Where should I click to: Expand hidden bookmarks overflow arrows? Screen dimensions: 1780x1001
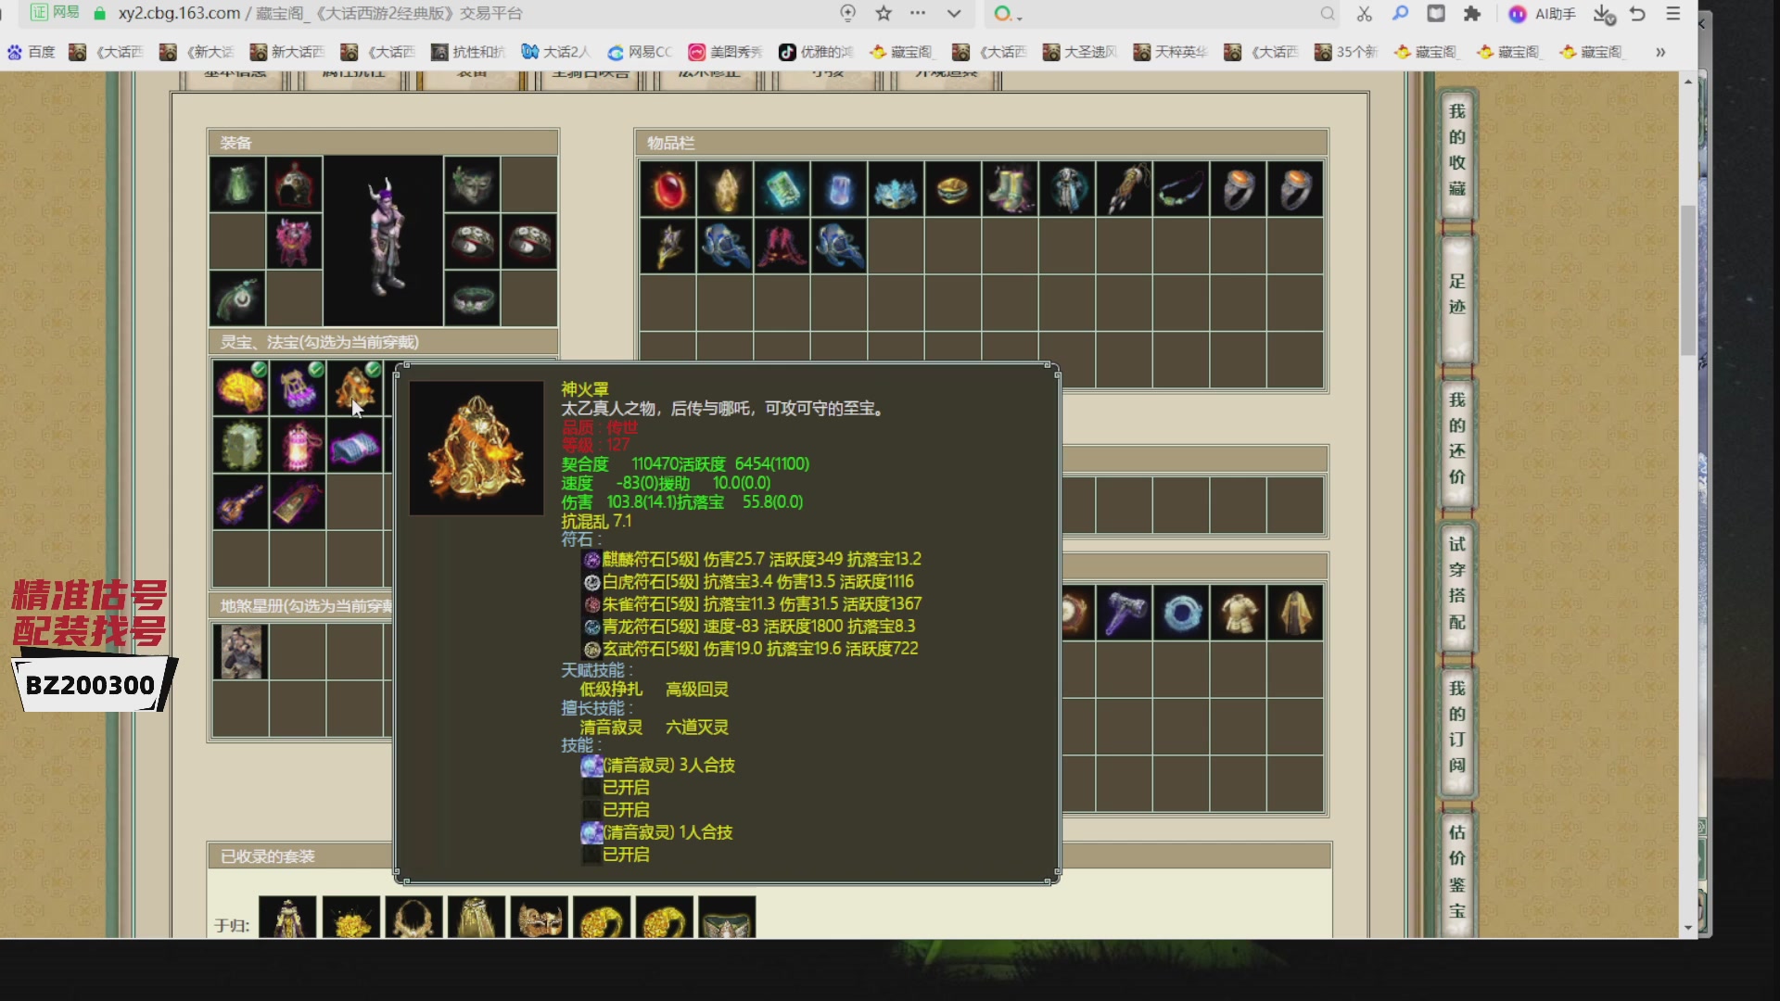[x=1660, y=52]
